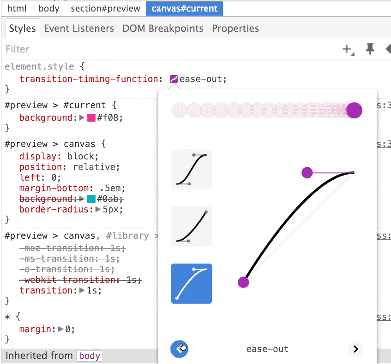Click the Filter input field
Image resolution: width=391 pixels, height=364 pixels.
pyautogui.click(x=169, y=49)
